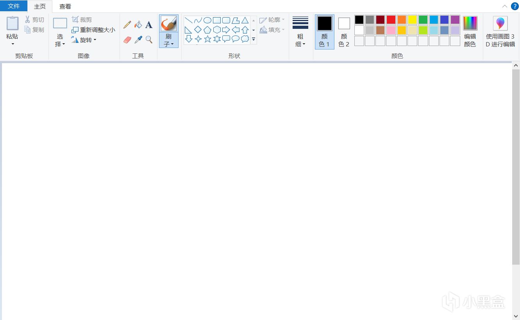
Task: Pick the yellow color swatch
Action: [413, 19]
